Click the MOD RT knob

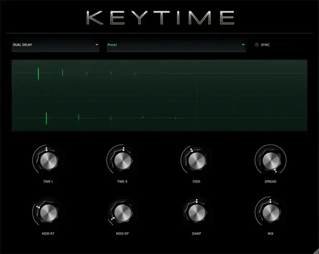pyautogui.click(x=49, y=213)
